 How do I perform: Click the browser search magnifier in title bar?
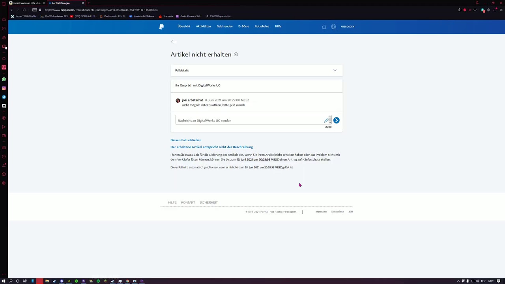(477, 3)
